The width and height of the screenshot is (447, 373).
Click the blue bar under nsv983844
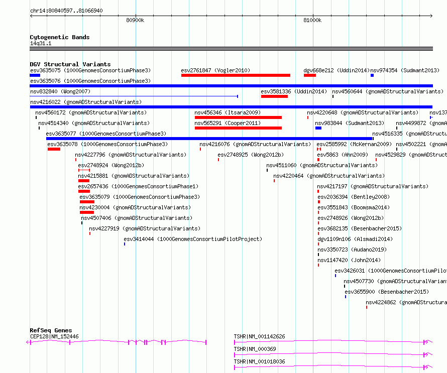point(318,128)
